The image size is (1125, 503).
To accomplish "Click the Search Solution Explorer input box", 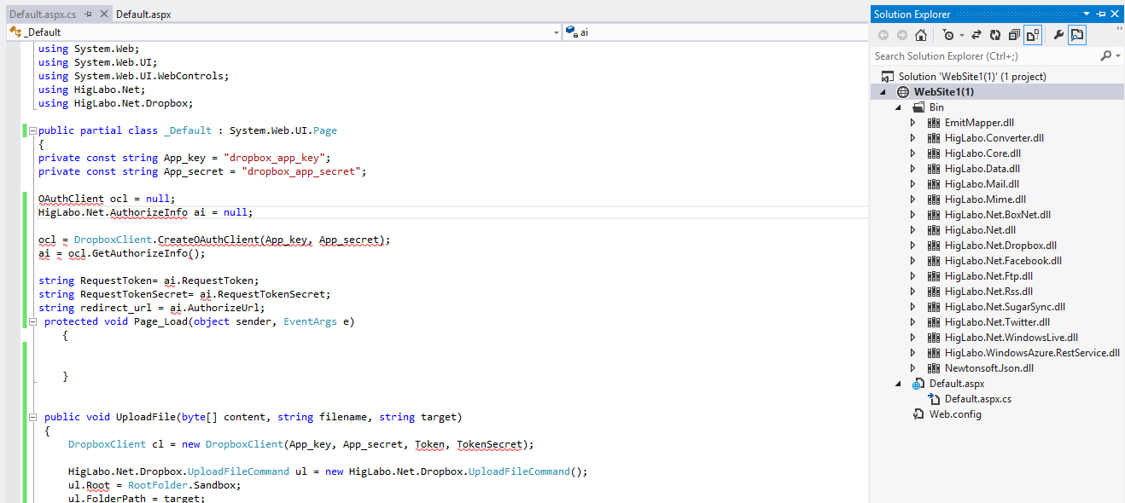I will click(985, 55).
